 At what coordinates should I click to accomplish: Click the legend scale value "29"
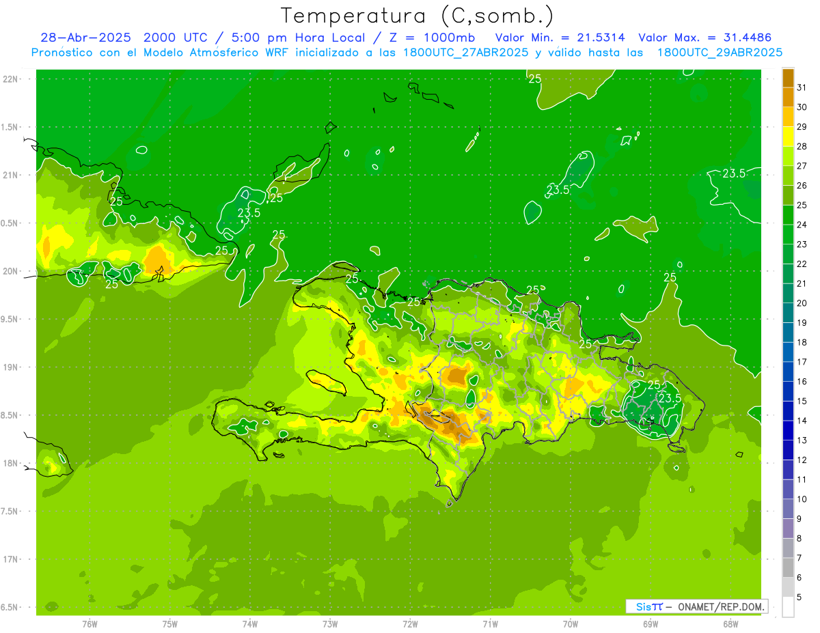[802, 127]
